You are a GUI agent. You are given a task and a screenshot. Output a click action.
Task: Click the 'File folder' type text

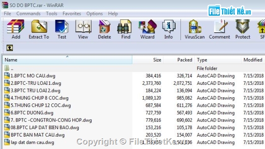click(x=207, y=68)
